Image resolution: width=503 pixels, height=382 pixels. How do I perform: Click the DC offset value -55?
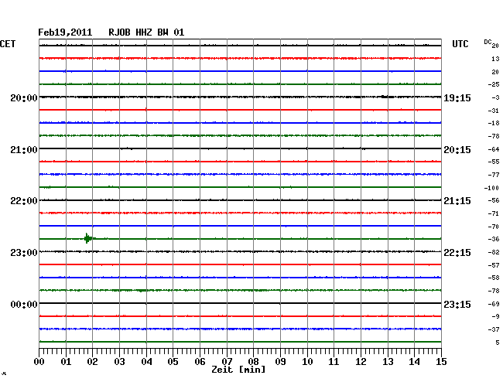(494, 162)
